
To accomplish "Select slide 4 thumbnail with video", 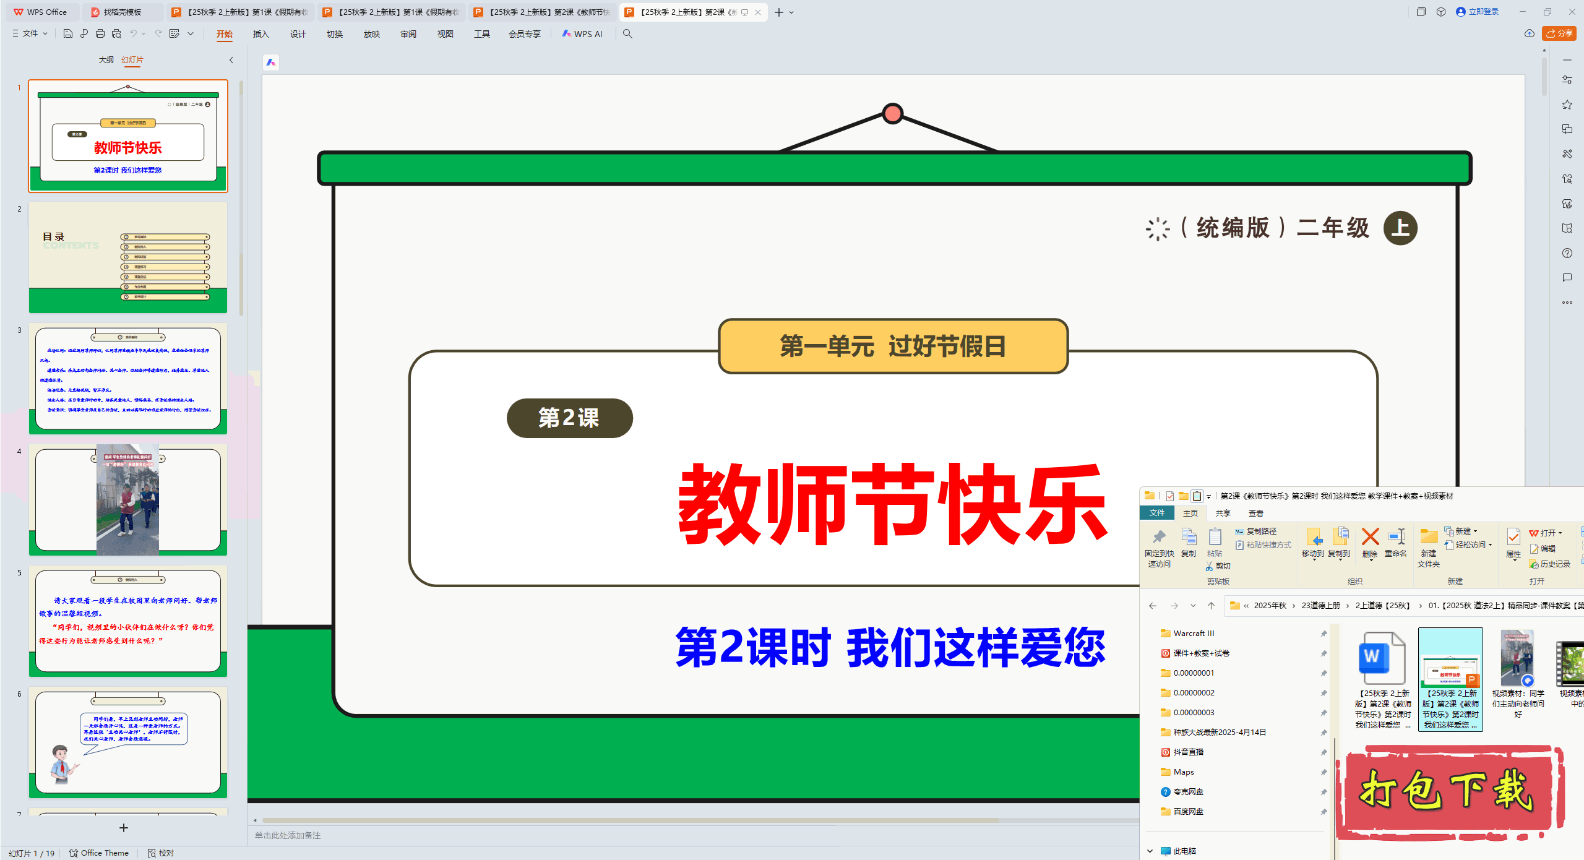I will tap(128, 499).
